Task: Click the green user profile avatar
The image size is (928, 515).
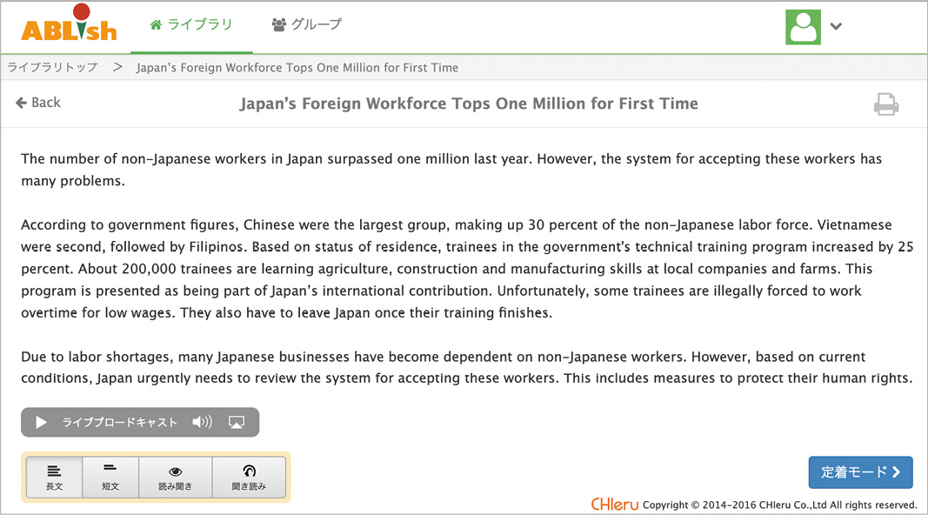Action: (803, 27)
